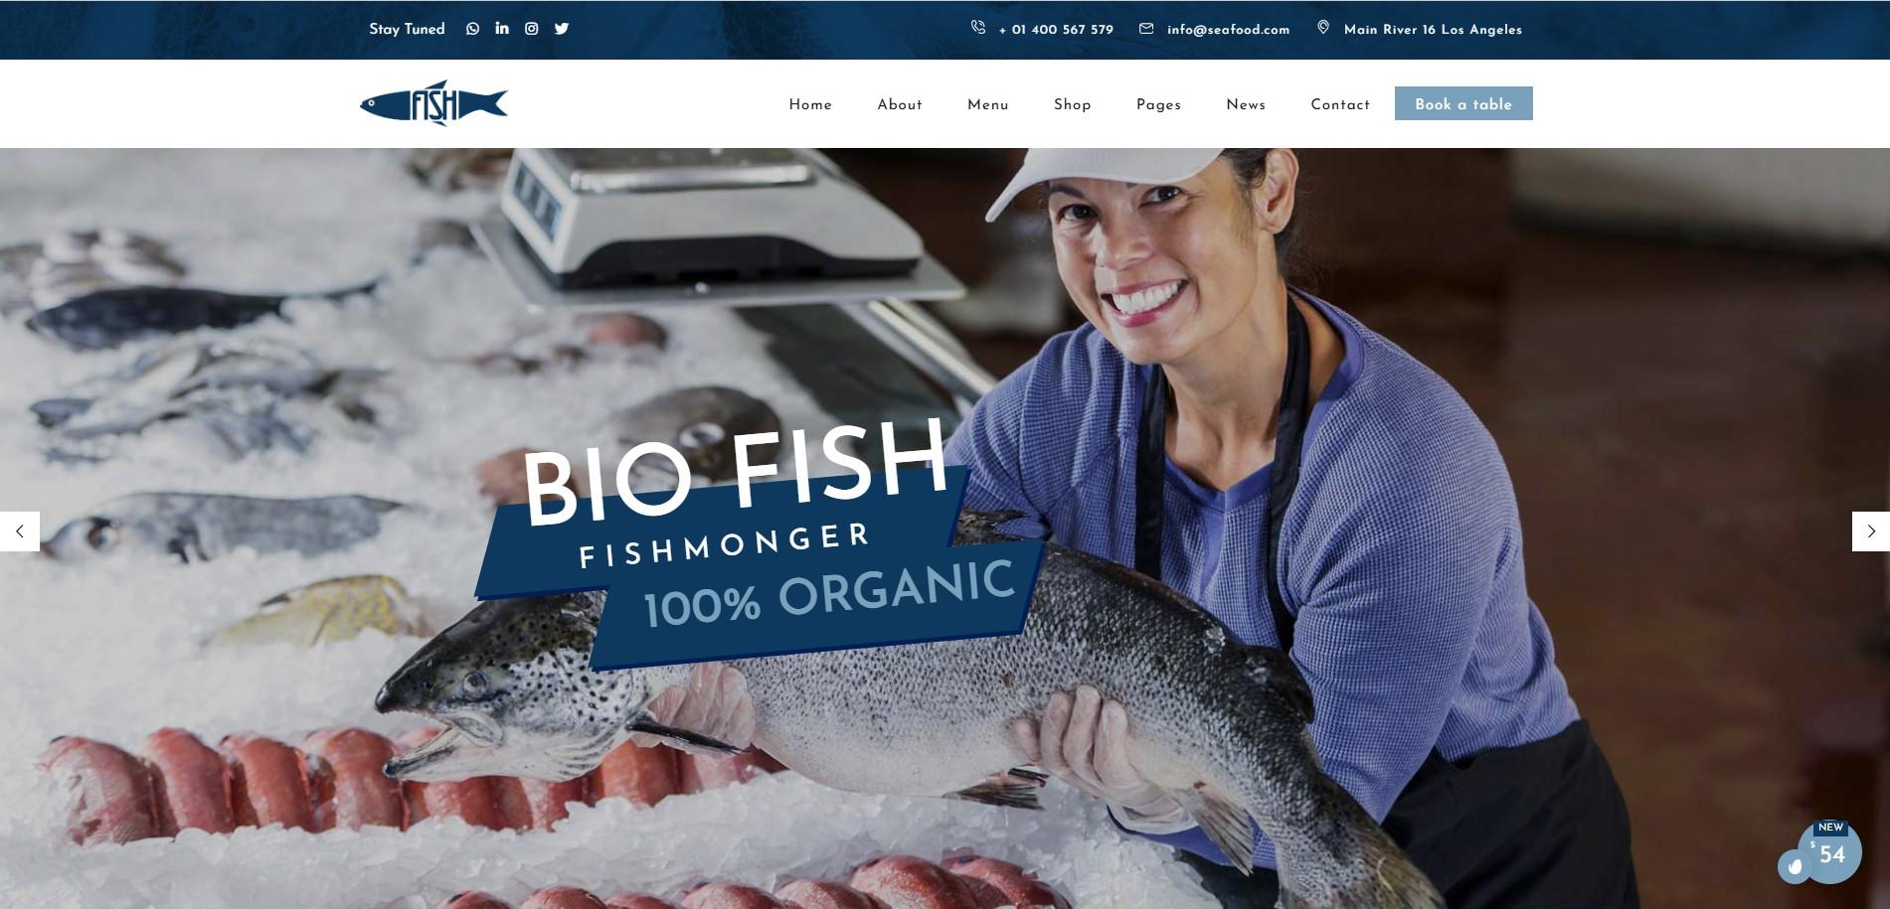
Task: Open the WhatsApp social icon
Action: [472, 29]
